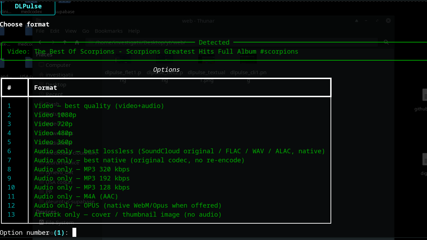Click the "Option number (1):" prompt cursor
This screenshot has width=427, height=240.
74,232
